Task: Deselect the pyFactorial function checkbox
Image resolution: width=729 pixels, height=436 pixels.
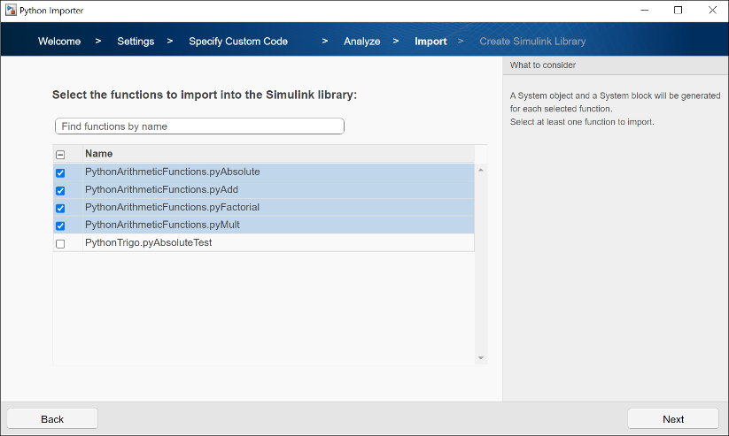Action: click(60, 208)
